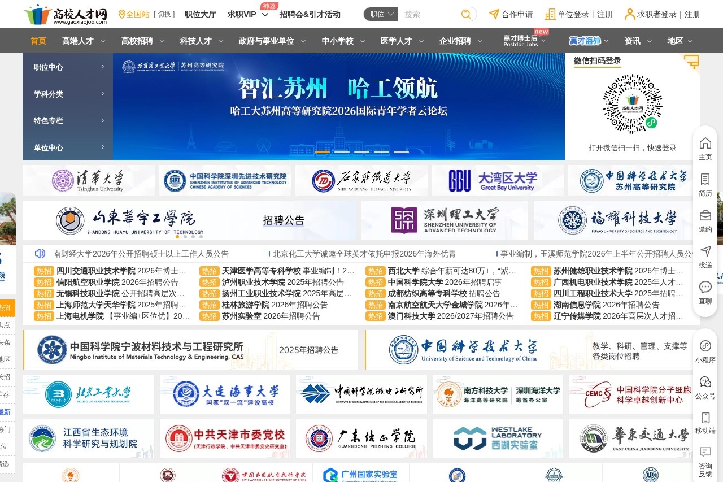Click the paper plane icon for 合作申请
The width and height of the screenshot is (723, 482).
(x=494, y=14)
